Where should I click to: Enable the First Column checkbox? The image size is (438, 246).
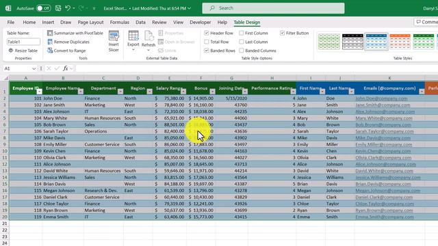click(242, 33)
